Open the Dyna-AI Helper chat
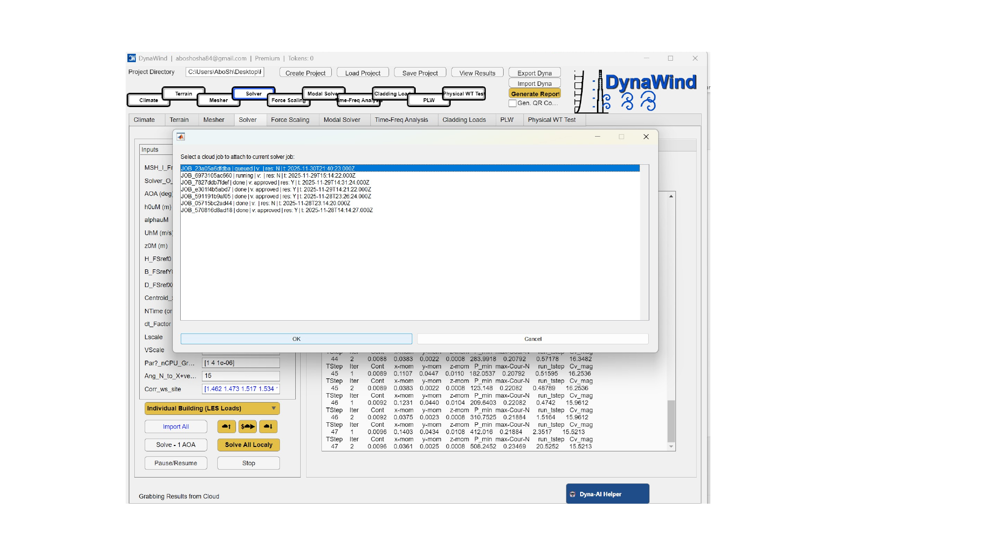 pos(607,494)
